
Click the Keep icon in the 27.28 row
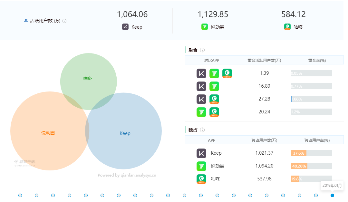pos(201,99)
